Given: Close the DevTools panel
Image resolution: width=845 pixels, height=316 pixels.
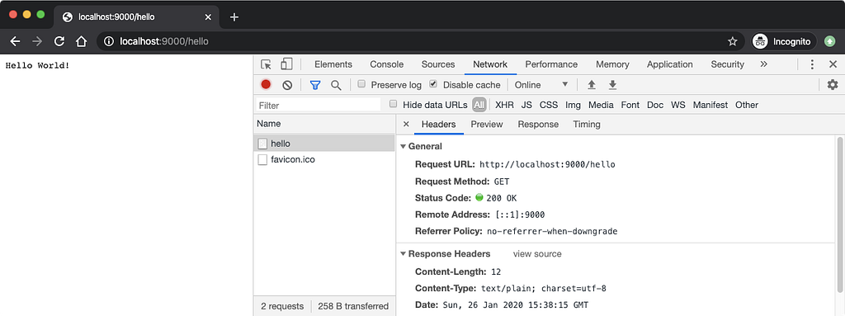Looking at the screenshot, I should tap(833, 64).
